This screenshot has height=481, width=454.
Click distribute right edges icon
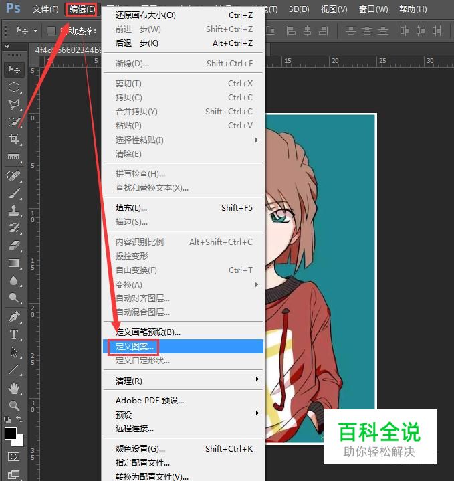click(x=437, y=31)
